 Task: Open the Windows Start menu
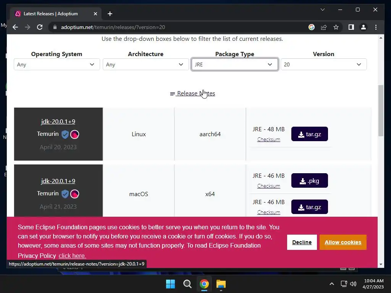(171, 284)
